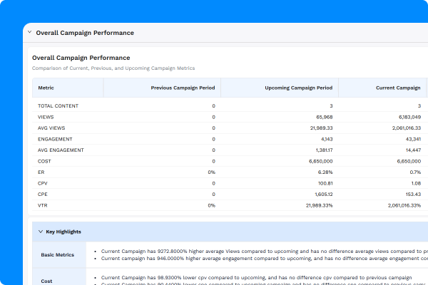This screenshot has width=428, height=285.
Task: Select the CPV row label
Action: tap(44, 183)
